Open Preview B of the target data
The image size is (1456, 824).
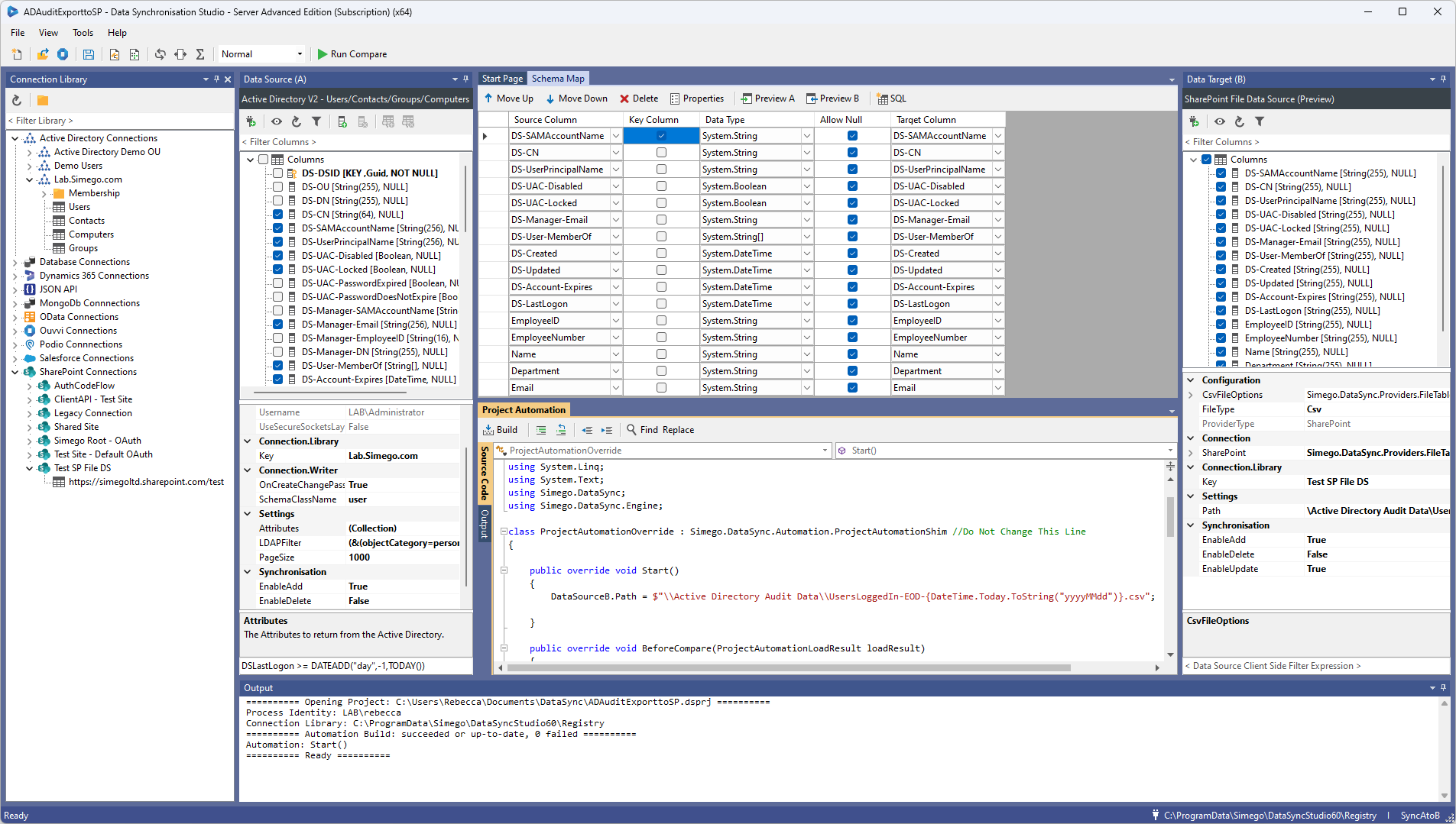tap(832, 99)
